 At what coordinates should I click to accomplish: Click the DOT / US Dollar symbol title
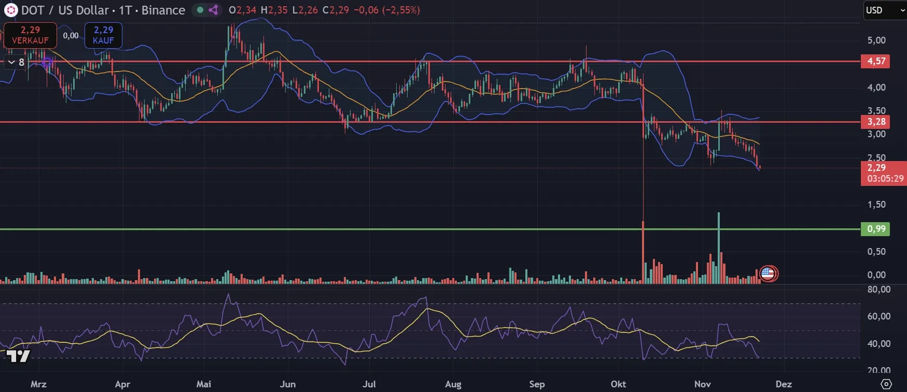coord(65,10)
